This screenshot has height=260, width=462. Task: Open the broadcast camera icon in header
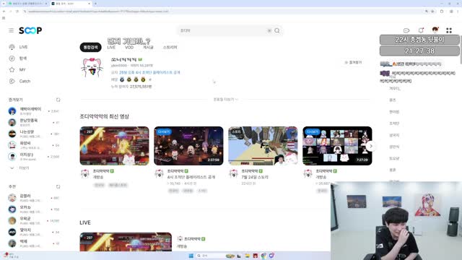(x=406, y=30)
